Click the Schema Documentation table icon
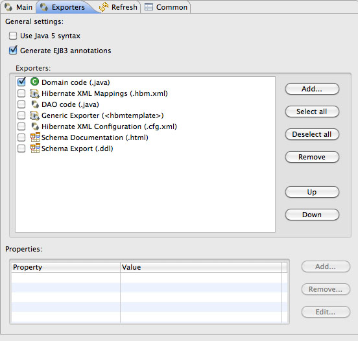 point(35,137)
